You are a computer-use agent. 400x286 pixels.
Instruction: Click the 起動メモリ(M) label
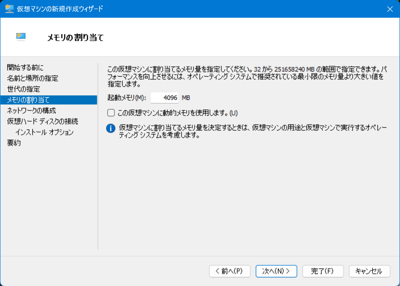click(127, 98)
